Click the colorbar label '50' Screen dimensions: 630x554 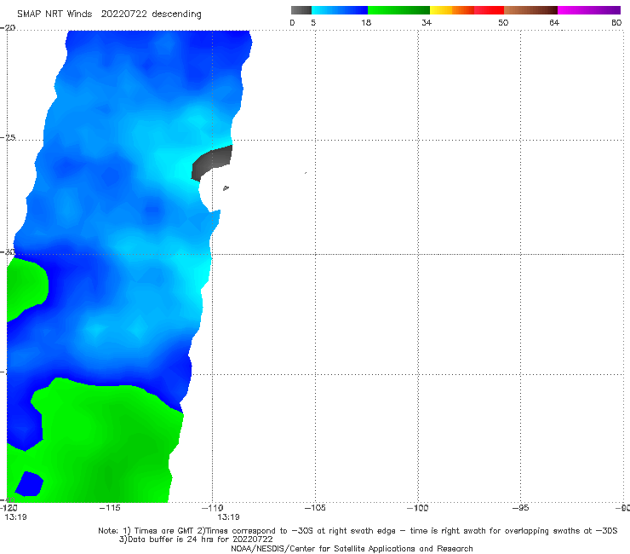[503, 23]
